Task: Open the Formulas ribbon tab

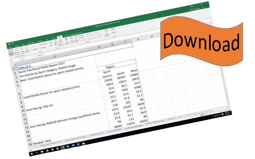Action: (40, 41)
